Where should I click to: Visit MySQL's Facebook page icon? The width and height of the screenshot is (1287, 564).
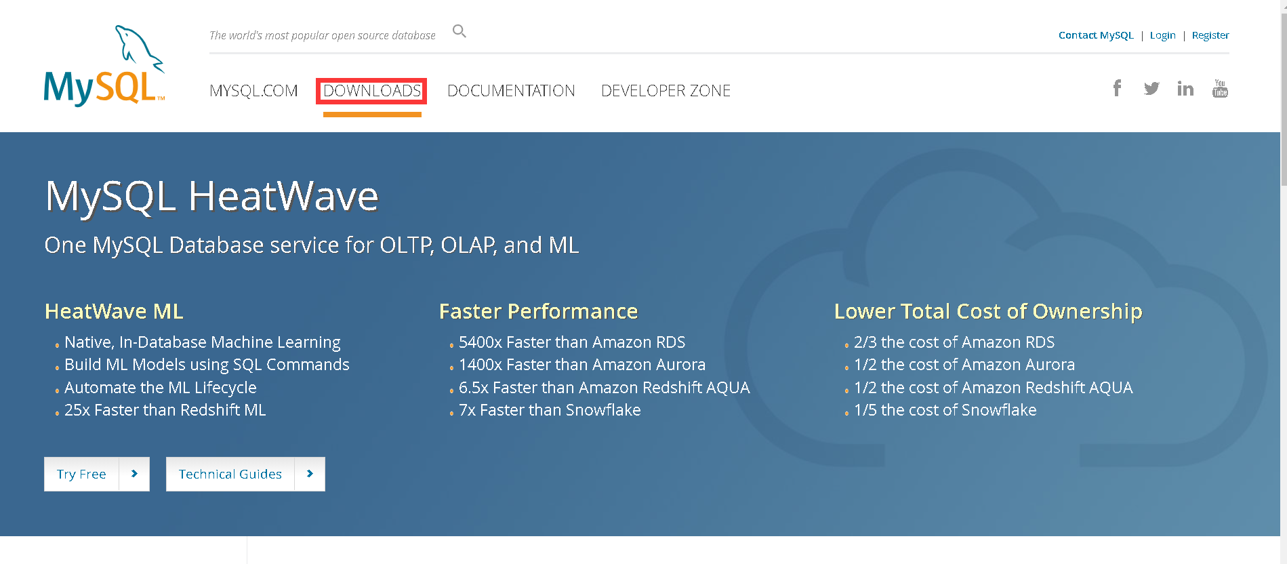(x=1117, y=88)
